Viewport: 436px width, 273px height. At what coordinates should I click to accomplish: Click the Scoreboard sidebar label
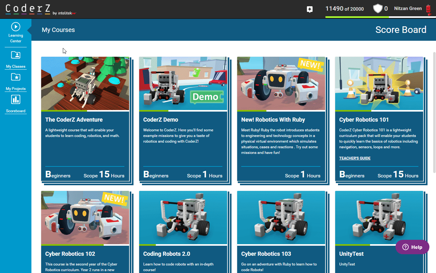click(x=16, y=111)
